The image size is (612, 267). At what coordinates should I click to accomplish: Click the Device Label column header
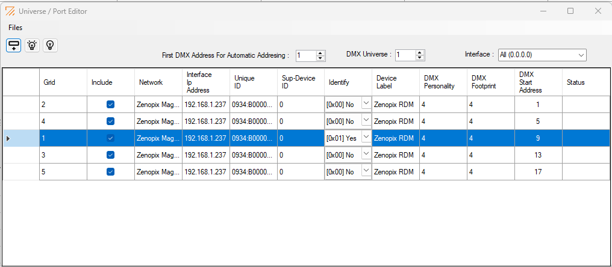(396, 82)
